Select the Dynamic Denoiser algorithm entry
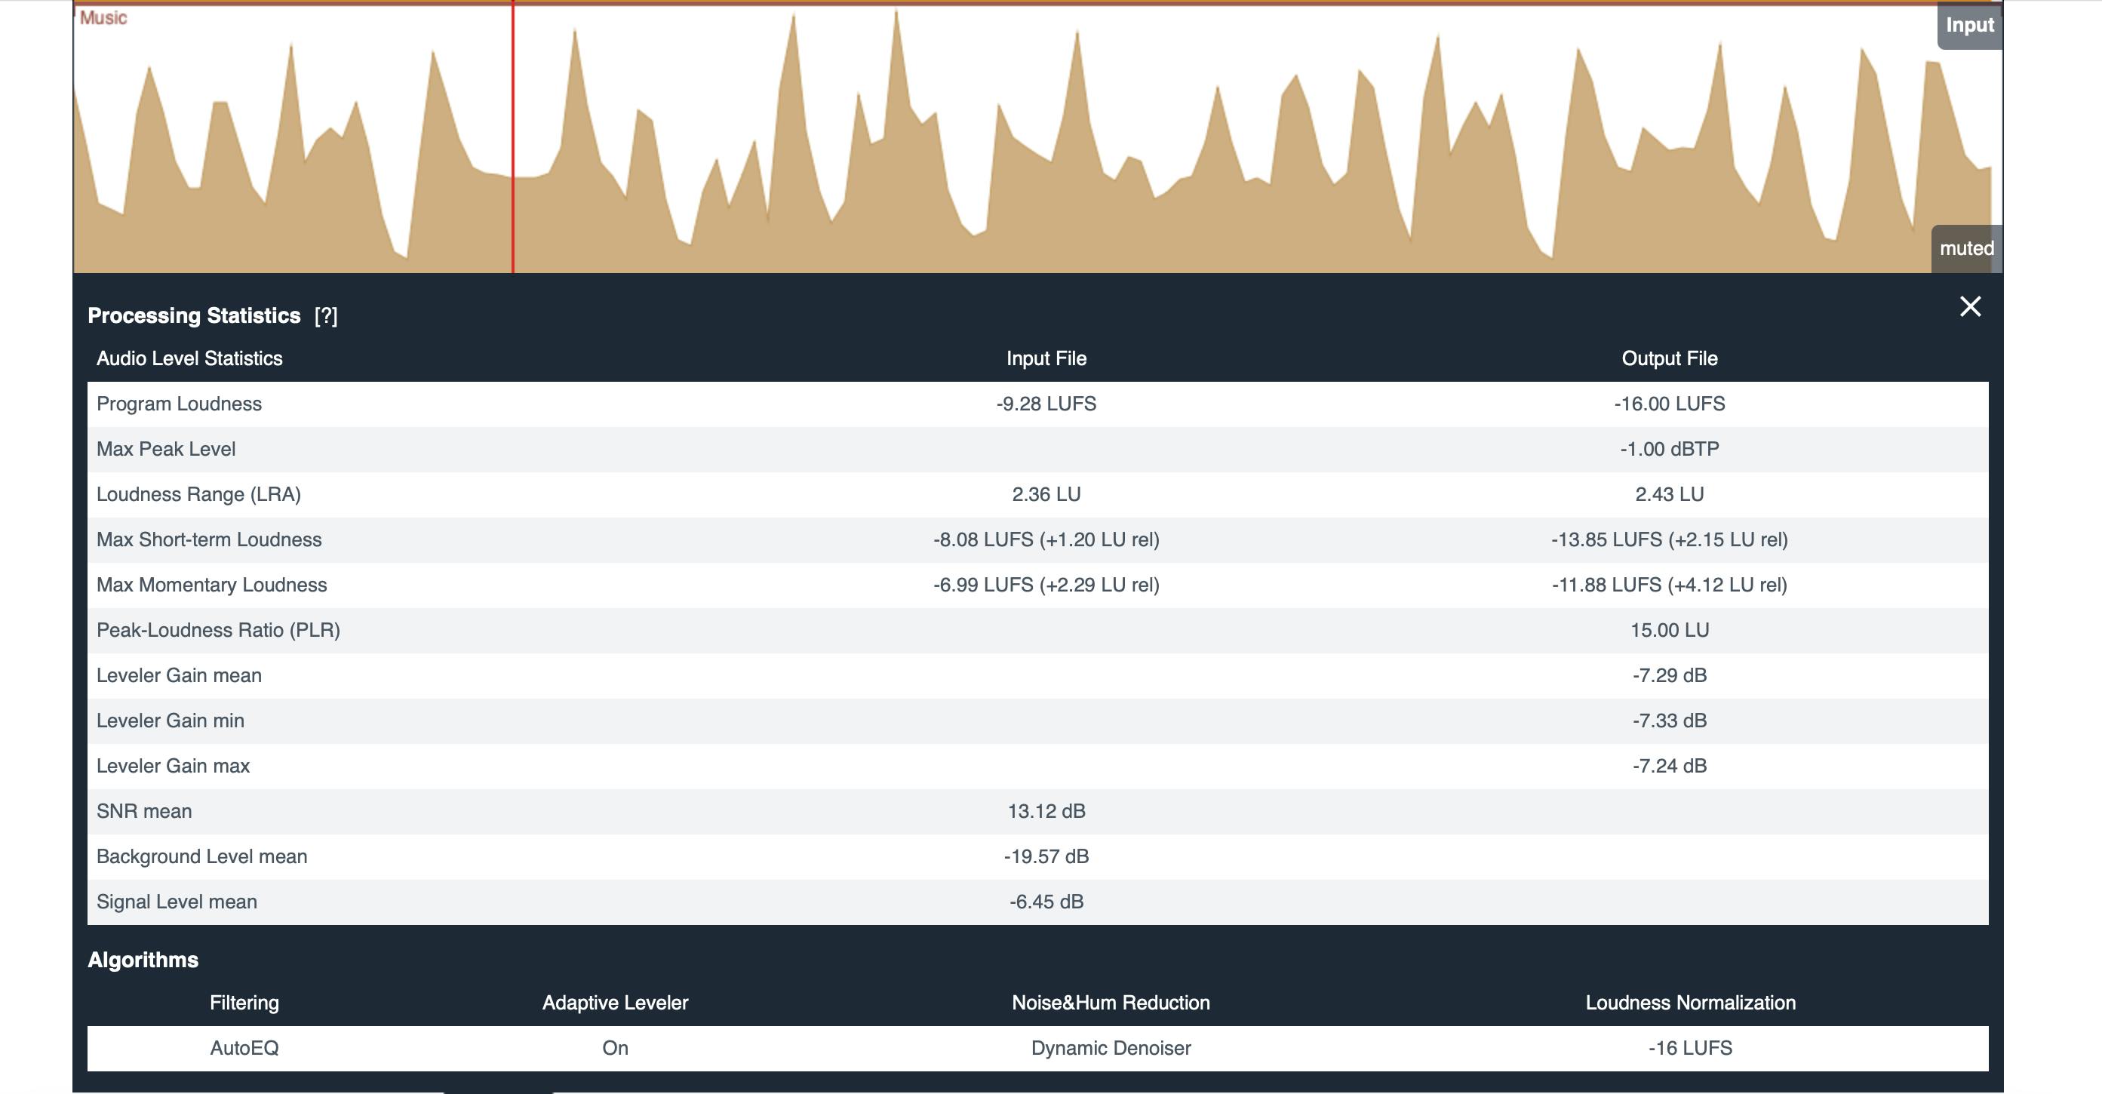 coord(1111,1048)
